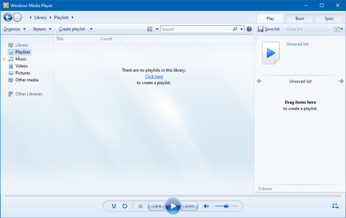Expand the Create playlist dropdown arrow
The width and height of the screenshot is (346, 218).
(91, 29)
